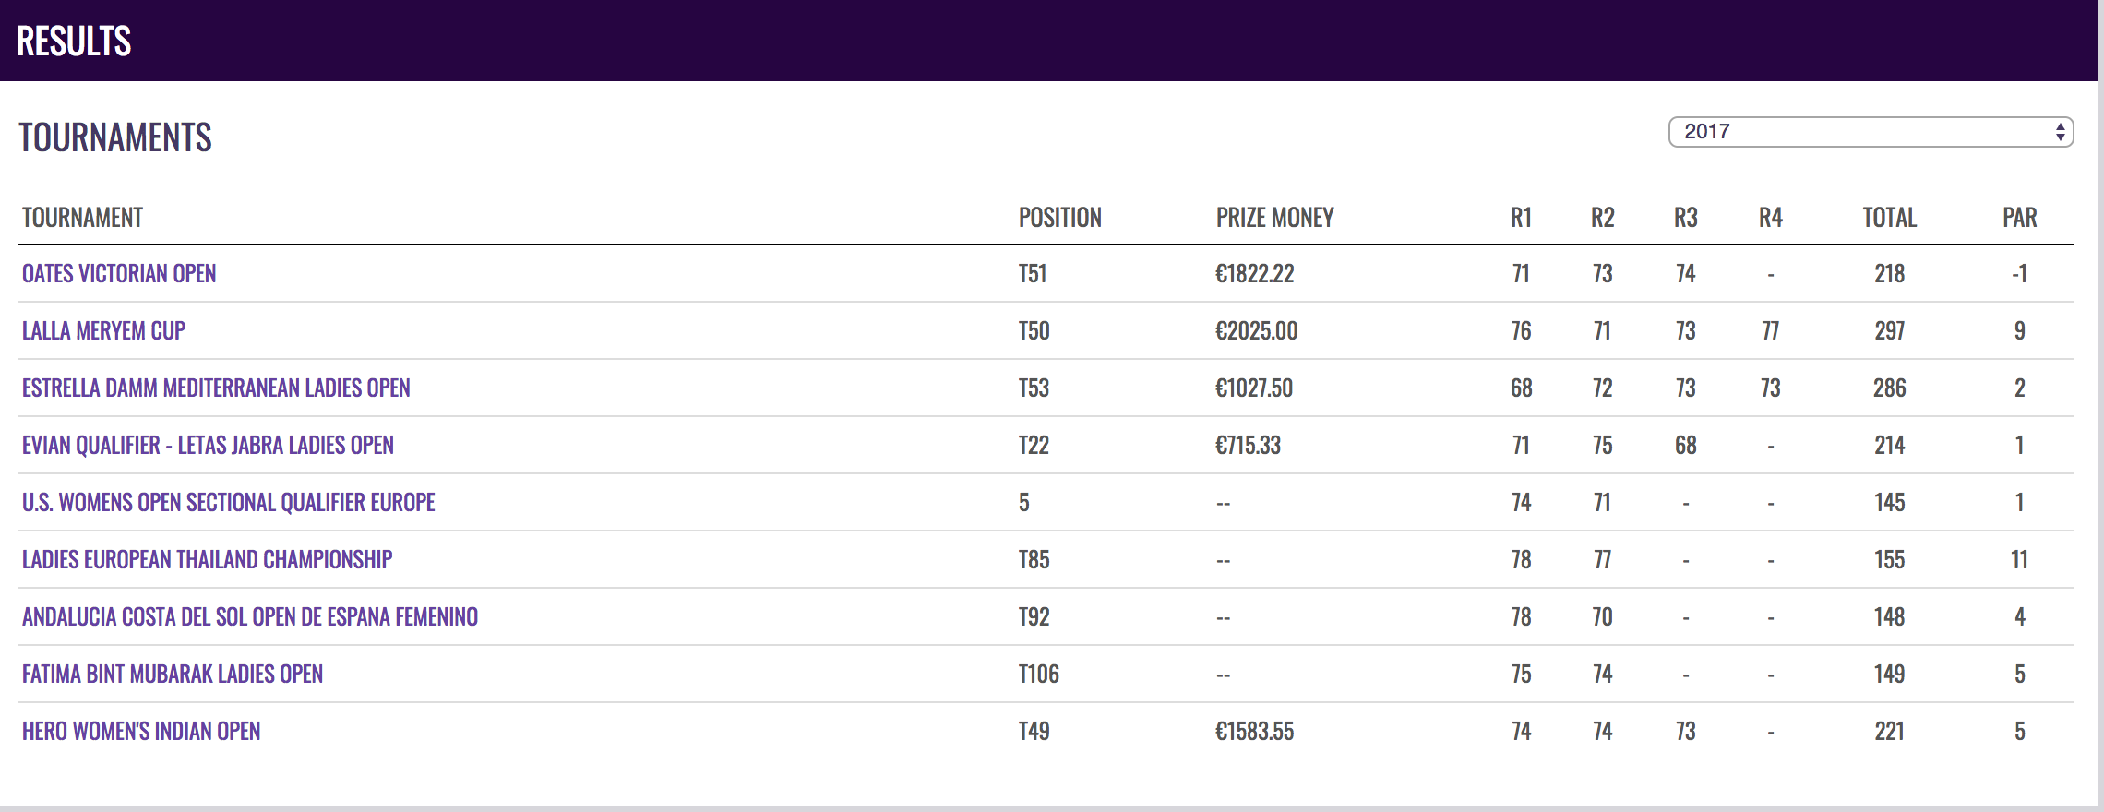Select Andalucia Costa Del Sol Open link
This screenshot has width=2104, height=812.
[249, 617]
